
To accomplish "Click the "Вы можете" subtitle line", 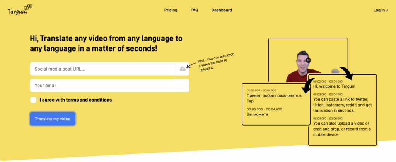I will pyautogui.click(x=257, y=114).
